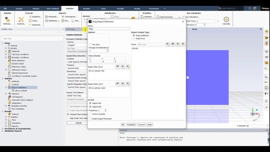Open the View ribbon tab
270x152 pixels.
point(103,8)
